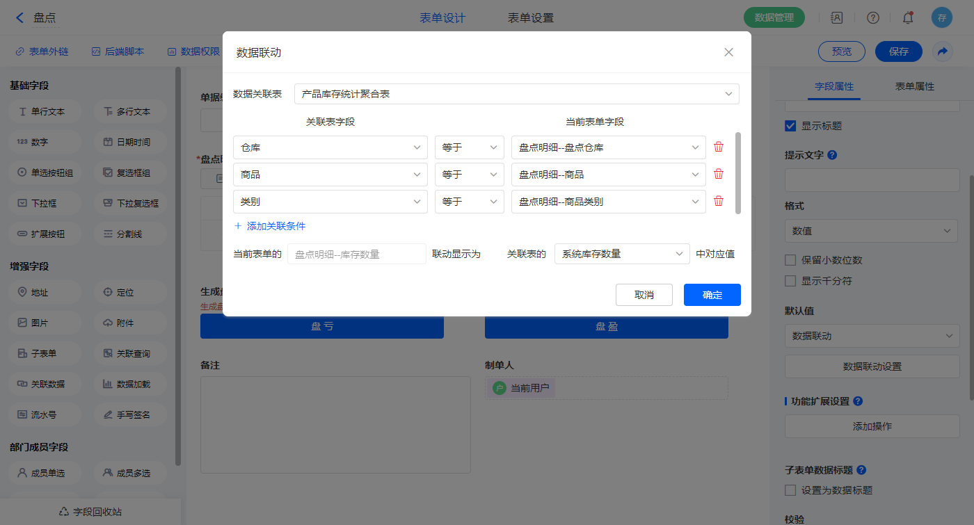Click help icon beside 提示文字
The height and width of the screenshot is (525, 974).
[832, 155]
